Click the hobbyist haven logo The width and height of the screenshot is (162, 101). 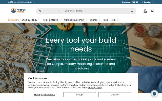[x=19, y=11]
